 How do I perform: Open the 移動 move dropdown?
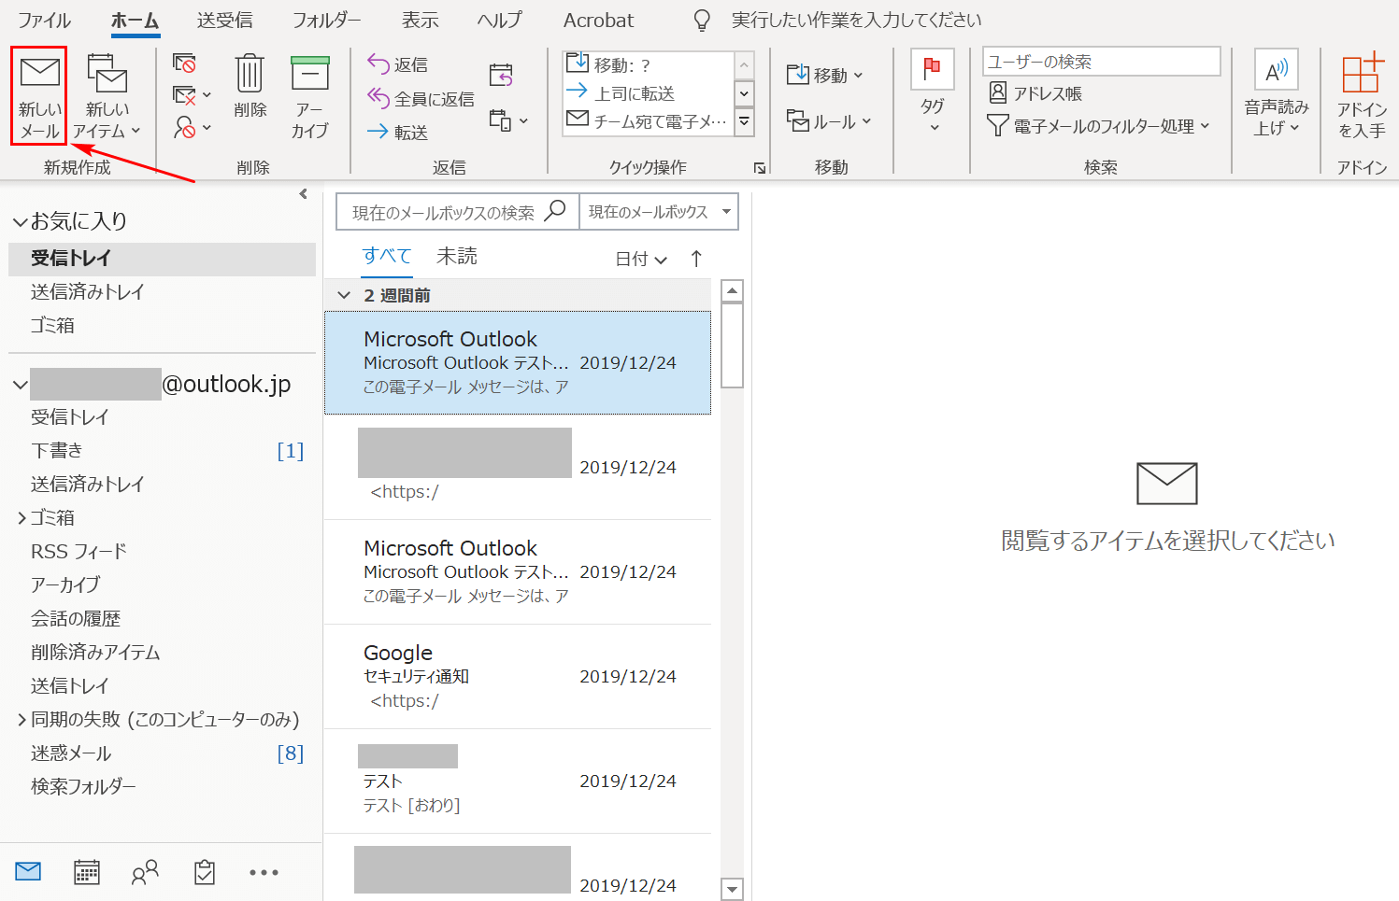point(824,75)
